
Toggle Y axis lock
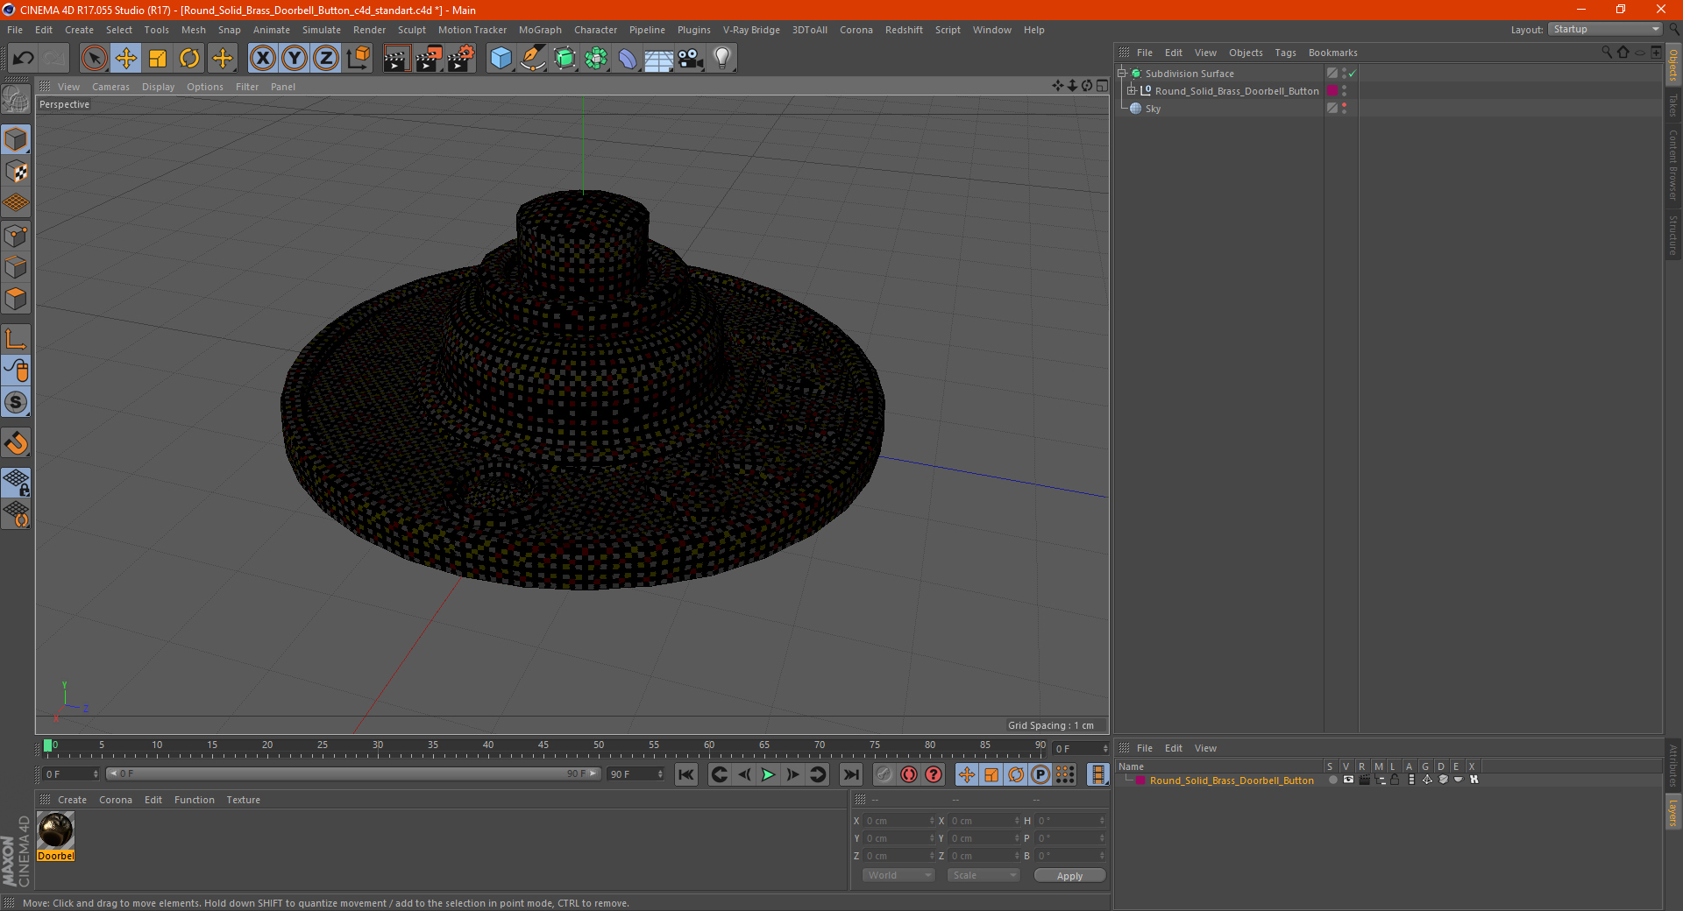(295, 59)
